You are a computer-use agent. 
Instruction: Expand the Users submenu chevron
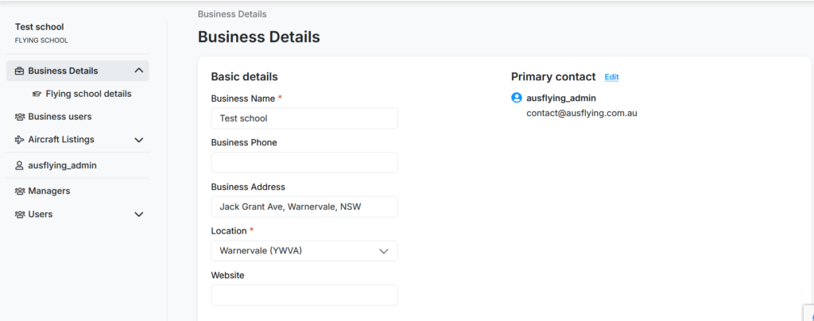point(139,215)
